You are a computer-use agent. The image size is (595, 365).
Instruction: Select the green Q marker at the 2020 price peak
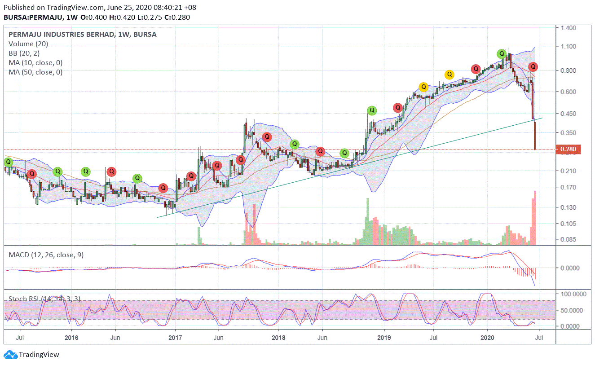(502, 54)
